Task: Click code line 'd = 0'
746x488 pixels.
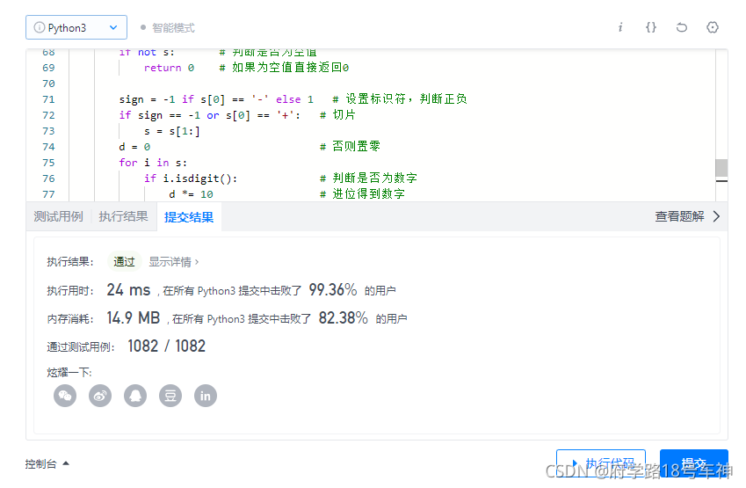Action: (134, 147)
